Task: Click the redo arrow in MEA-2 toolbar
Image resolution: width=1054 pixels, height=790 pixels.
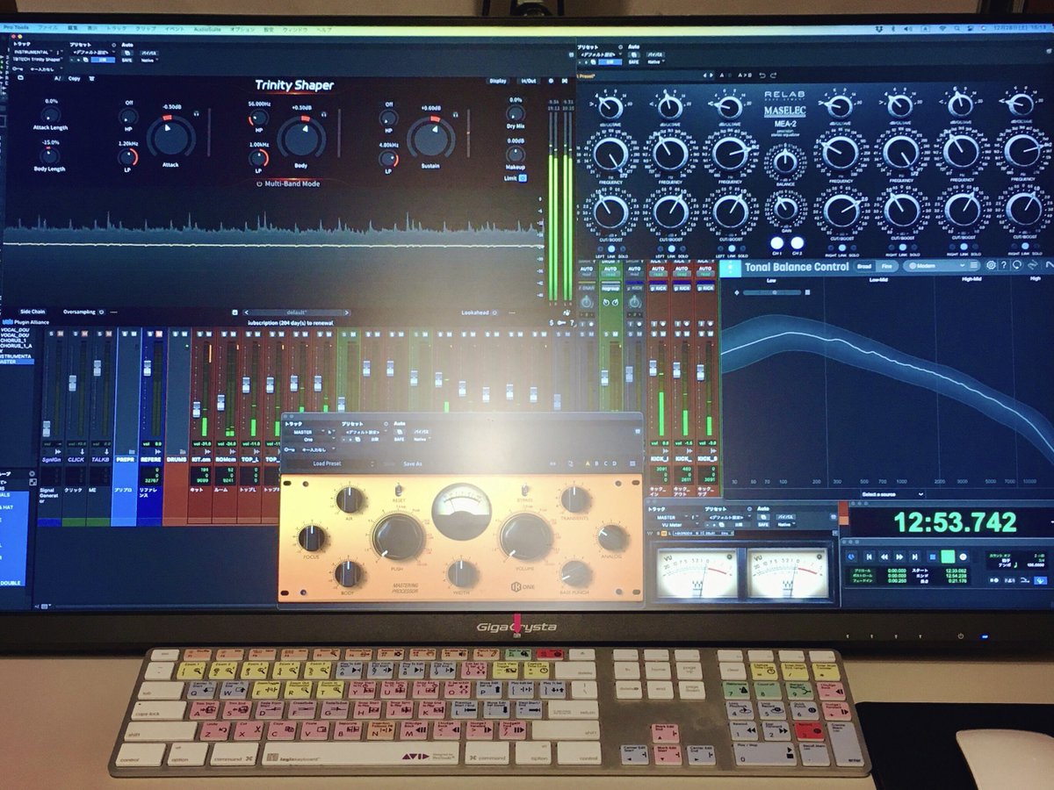Action: point(773,75)
